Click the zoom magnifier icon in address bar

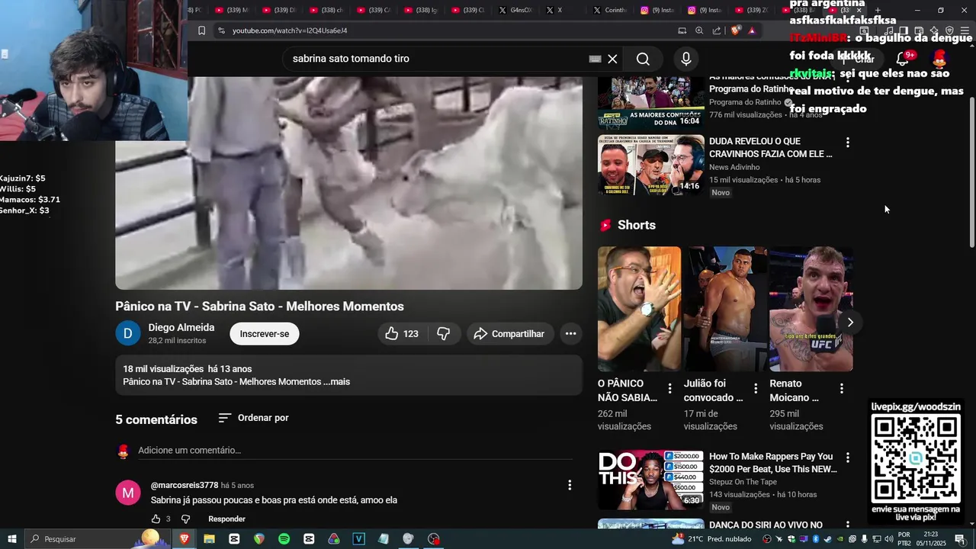[x=699, y=30]
